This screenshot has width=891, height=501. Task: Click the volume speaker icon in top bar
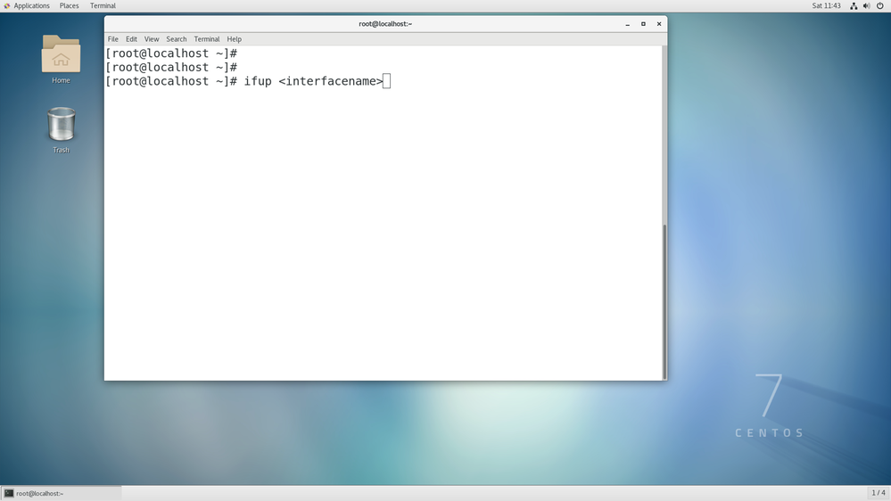[x=866, y=6]
